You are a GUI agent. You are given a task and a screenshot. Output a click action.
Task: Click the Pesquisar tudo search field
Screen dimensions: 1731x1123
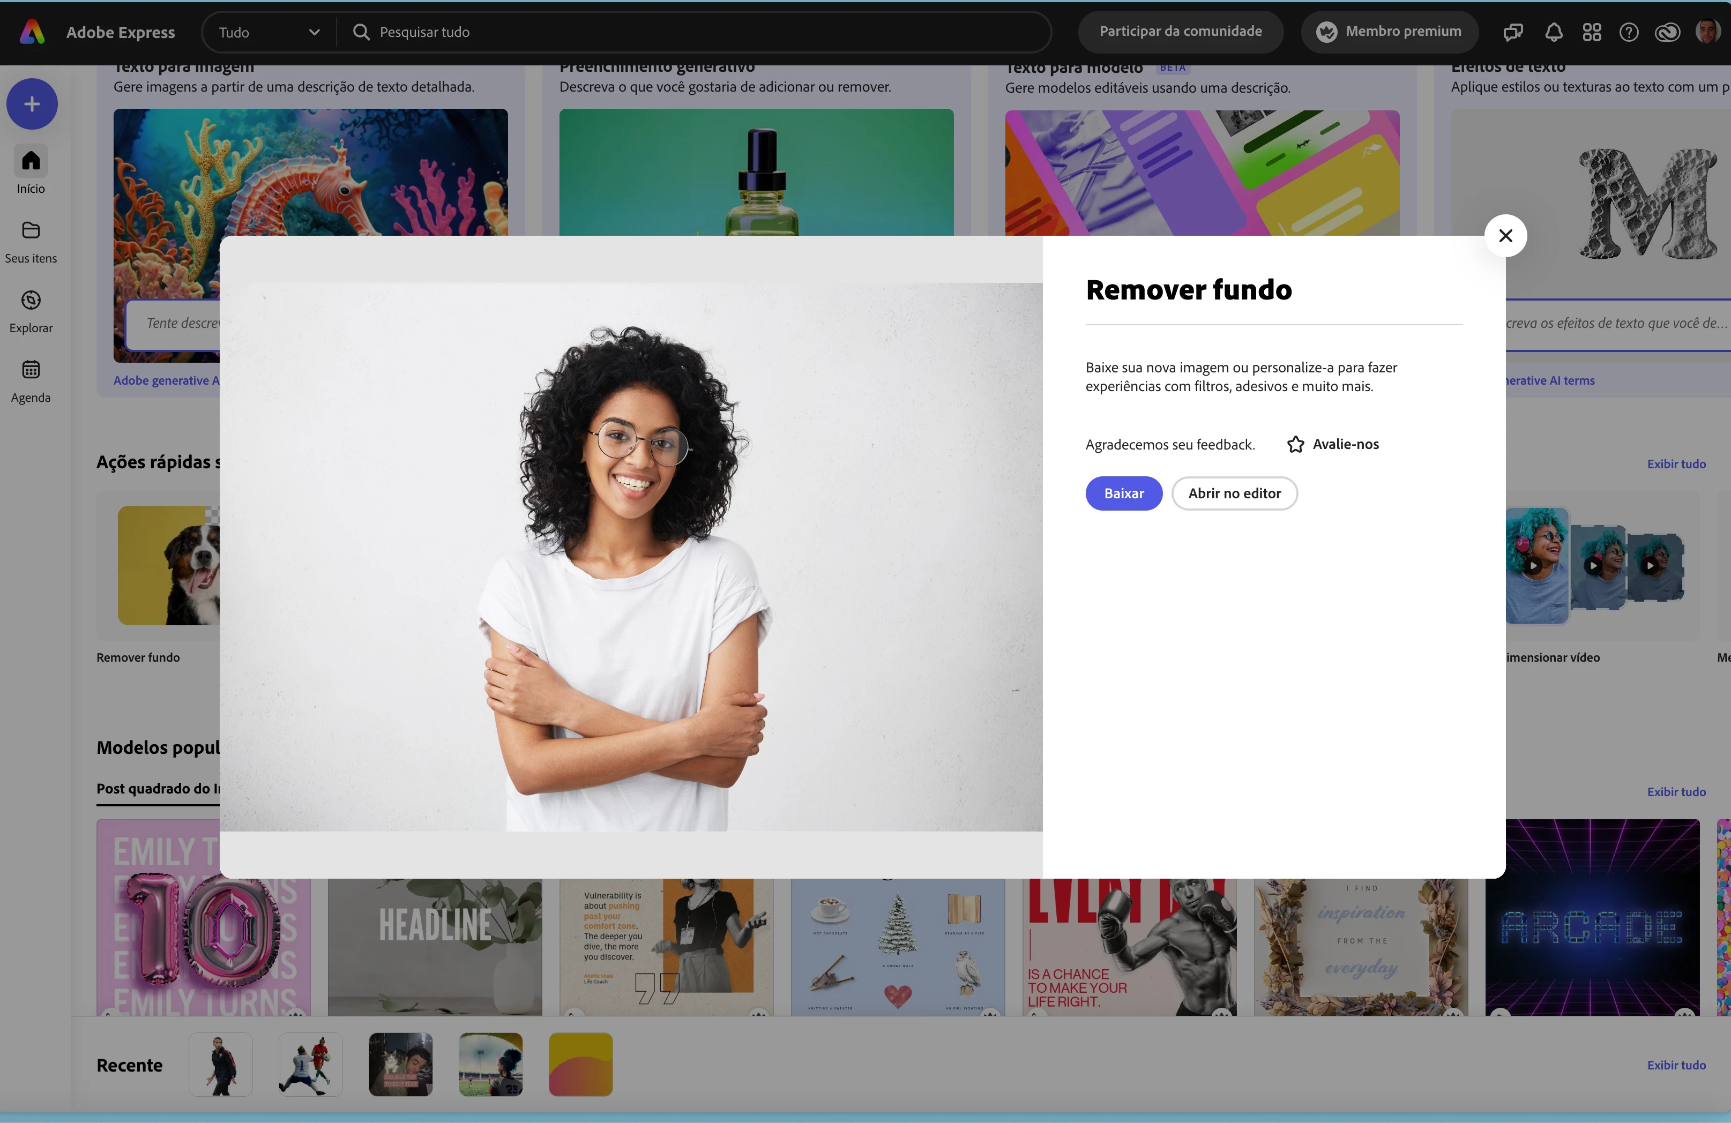691,32
